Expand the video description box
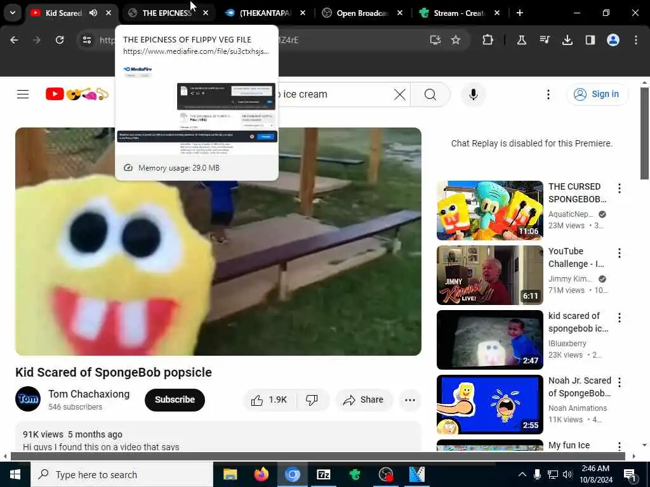The height and width of the screenshot is (487, 650). (218, 436)
